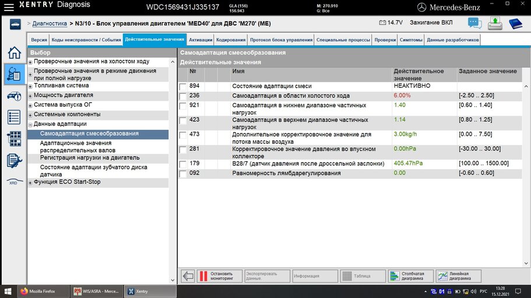Image resolution: width=531 pixels, height=298 pixels.
Task: Click the Таблица view button
Action: [363, 276]
